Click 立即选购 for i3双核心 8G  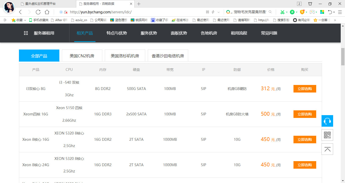pyautogui.click(x=305, y=89)
